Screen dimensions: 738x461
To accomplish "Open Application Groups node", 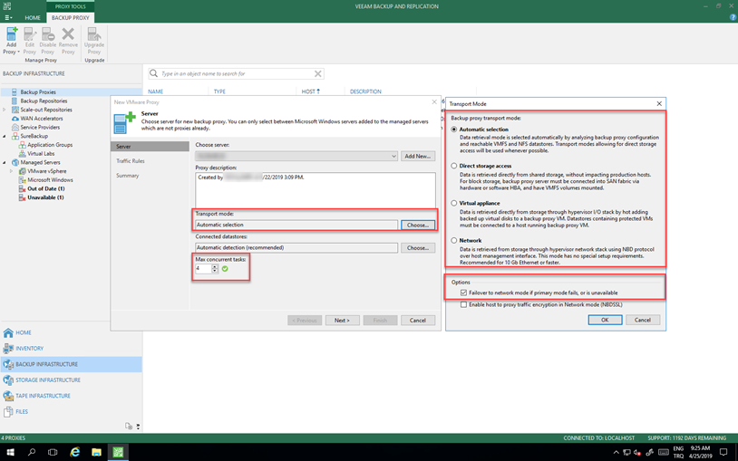I will coord(50,145).
